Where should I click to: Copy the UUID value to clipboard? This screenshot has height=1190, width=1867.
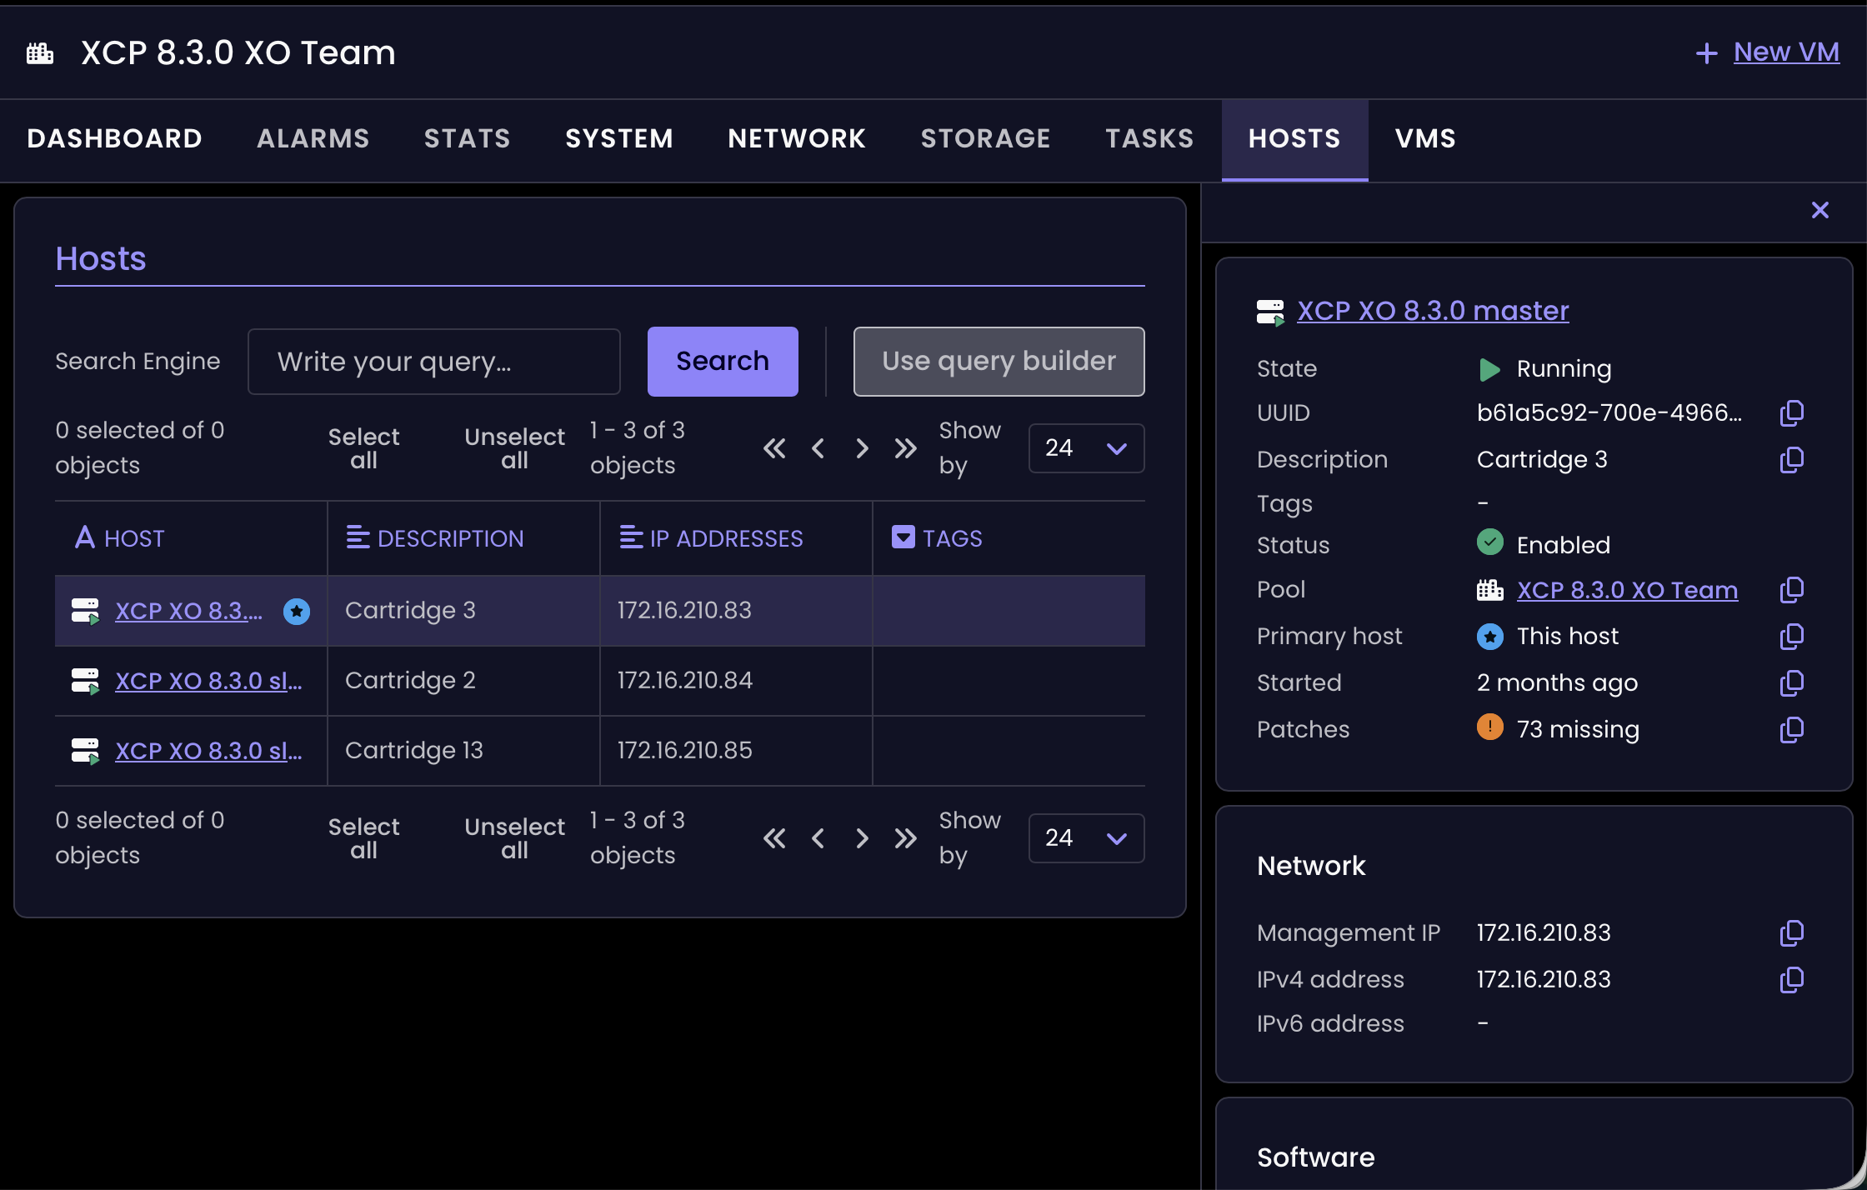(x=1791, y=413)
